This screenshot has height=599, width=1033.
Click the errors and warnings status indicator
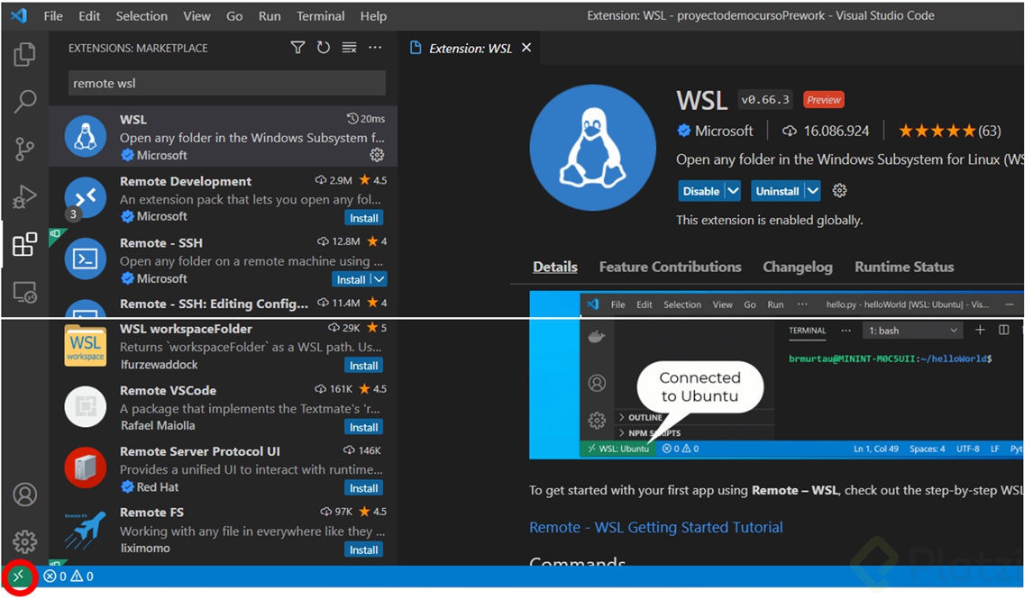tap(69, 576)
